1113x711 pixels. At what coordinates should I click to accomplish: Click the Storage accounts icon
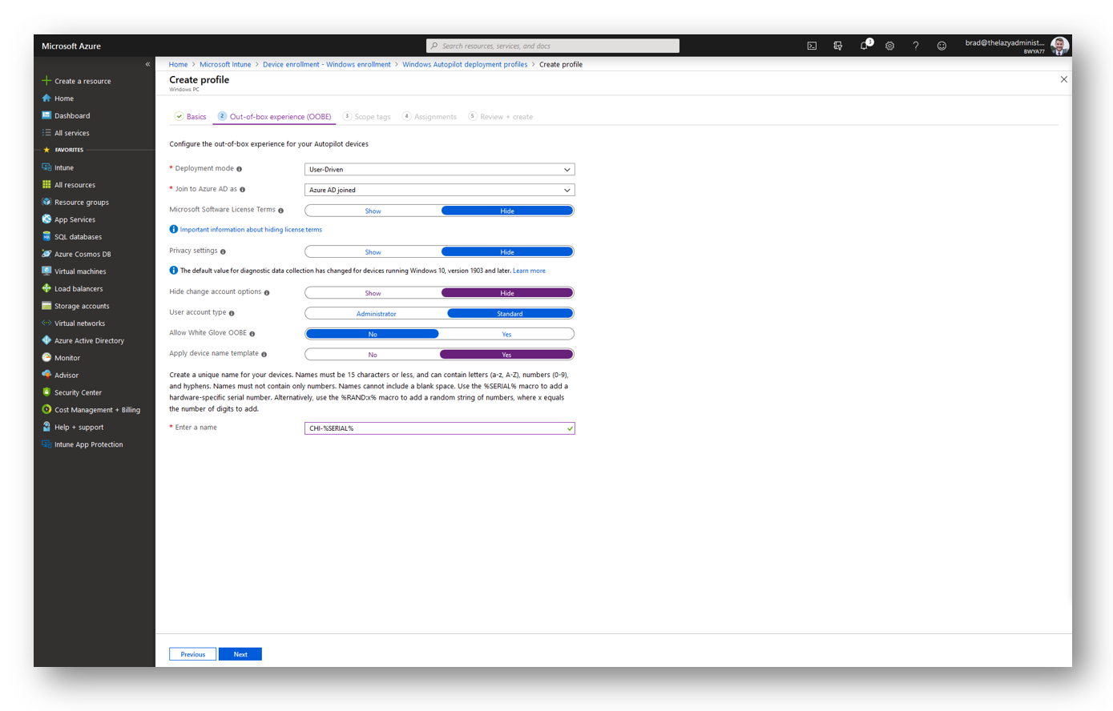[x=46, y=306]
